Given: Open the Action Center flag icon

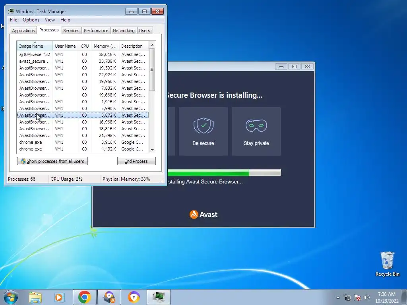Looking at the screenshot, I should 357,297.
